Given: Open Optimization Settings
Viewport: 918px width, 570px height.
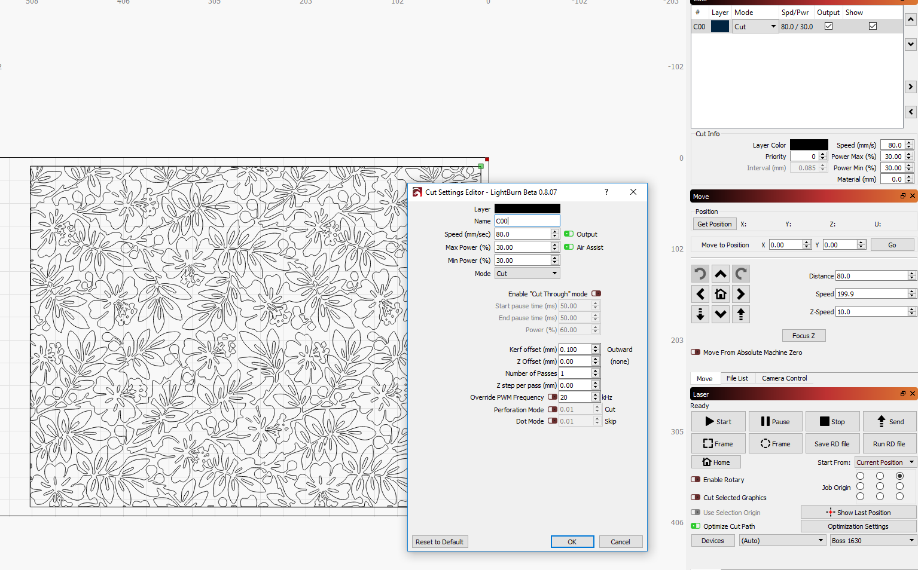Looking at the screenshot, I should 859,526.
